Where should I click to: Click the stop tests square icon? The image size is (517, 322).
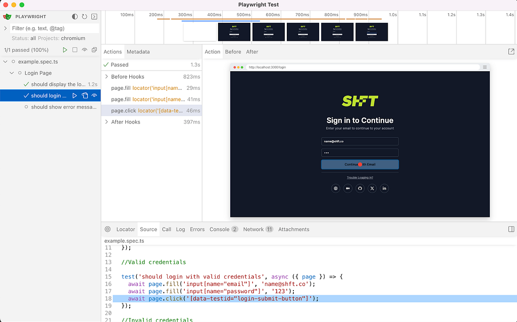tap(75, 50)
